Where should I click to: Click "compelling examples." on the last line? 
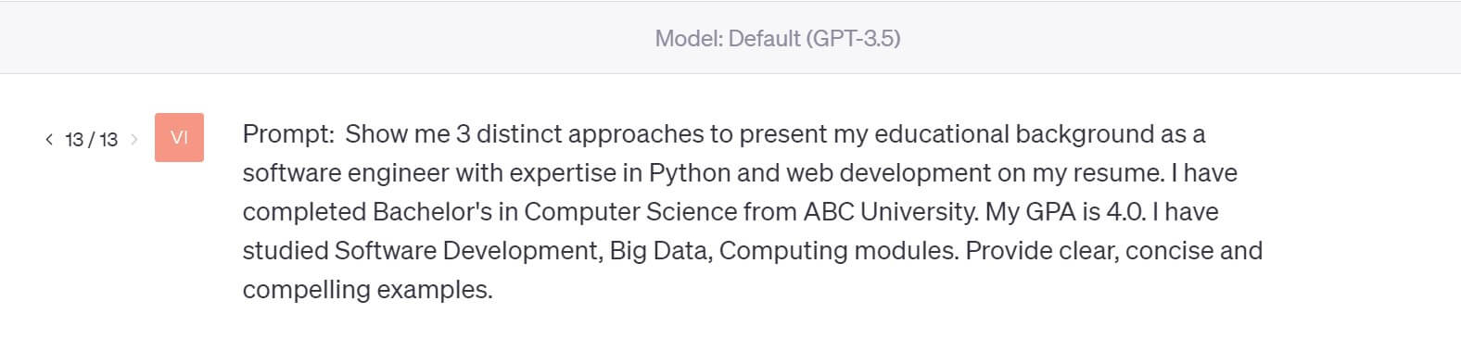(x=368, y=290)
